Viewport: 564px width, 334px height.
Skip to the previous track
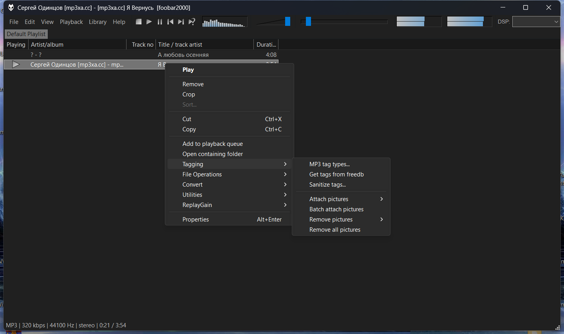(x=170, y=22)
